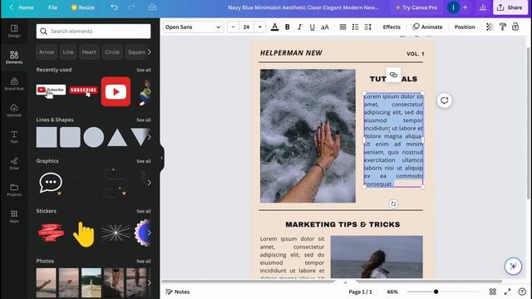This screenshot has width=532, height=299.
Task: Increase font size with plus button
Action: point(260,27)
